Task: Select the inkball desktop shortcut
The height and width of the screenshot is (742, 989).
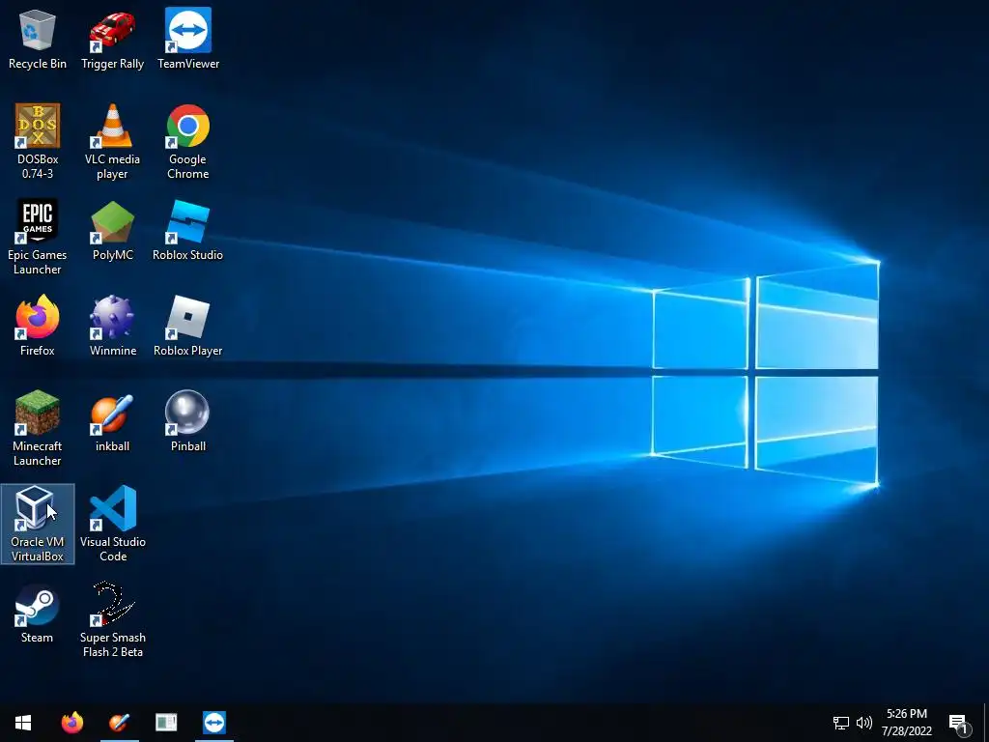Action: click(x=112, y=422)
